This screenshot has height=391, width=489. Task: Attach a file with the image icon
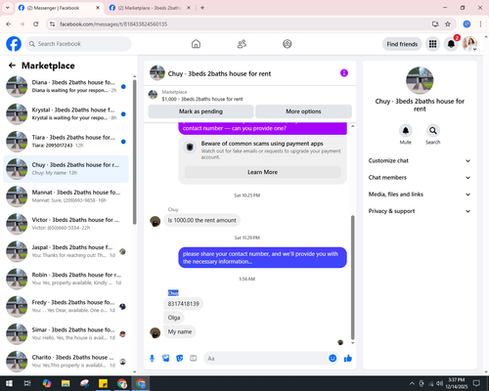coord(166,359)
